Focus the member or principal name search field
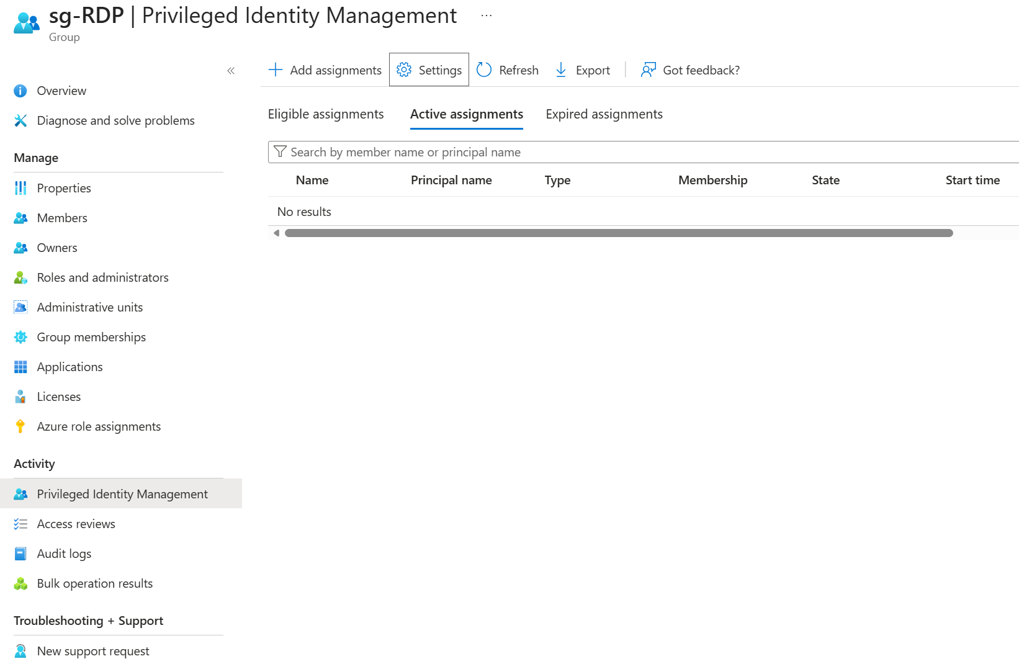Image resolution: width=1019 pixels, height=664 pixels. [644, 152]
